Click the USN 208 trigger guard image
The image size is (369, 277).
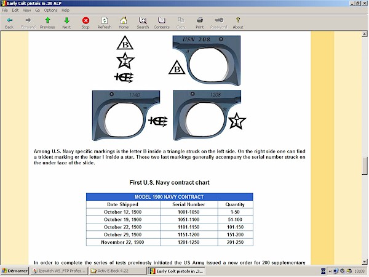tap(207, 60)
